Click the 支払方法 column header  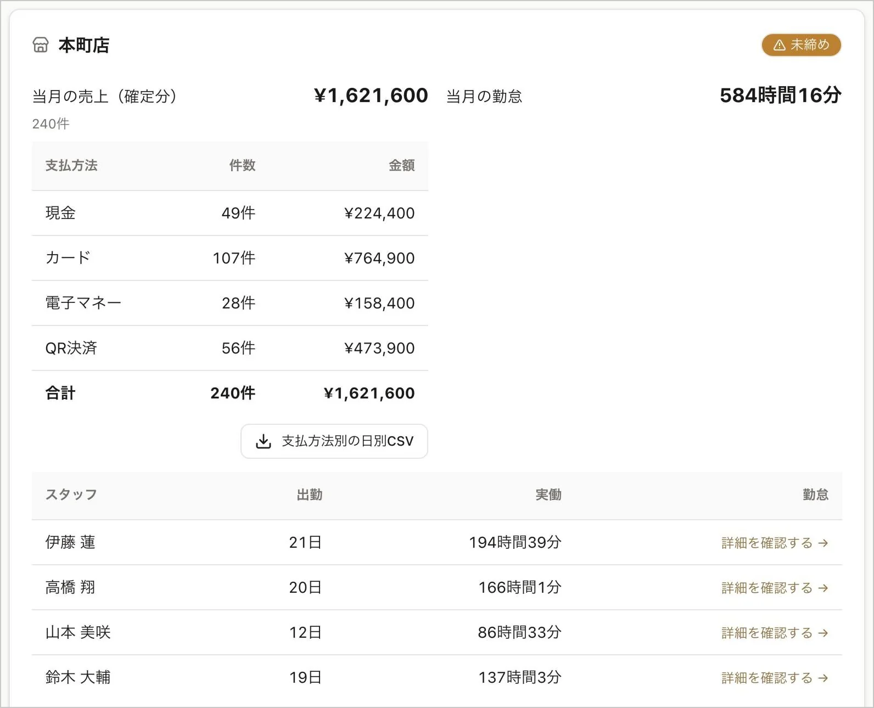click(x=71, y=166)
